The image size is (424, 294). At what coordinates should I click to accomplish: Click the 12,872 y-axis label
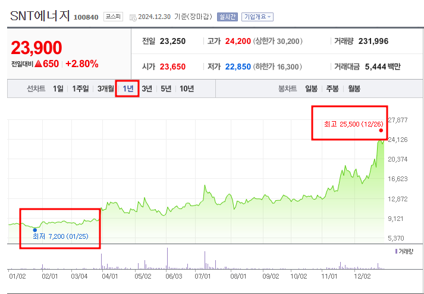pos(397,199)
